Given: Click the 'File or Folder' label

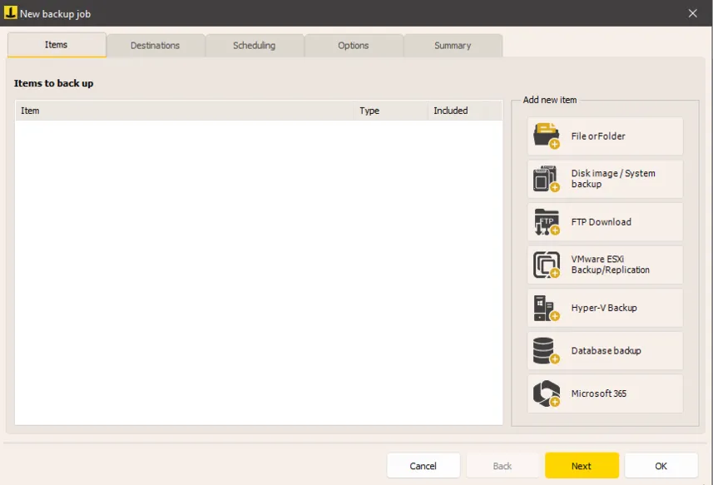Looking at the screenshot, I should pos(598,136).
